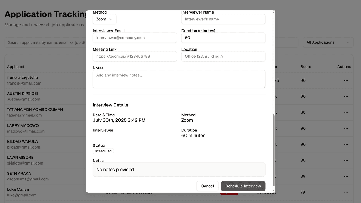Click score 89 in SETH ARAKA's row
Image resolution: width=361 pixels, height=203 pixels.
303,176
